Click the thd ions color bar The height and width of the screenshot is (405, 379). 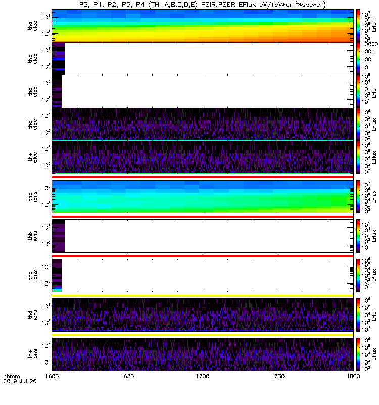tap(358, 315)
